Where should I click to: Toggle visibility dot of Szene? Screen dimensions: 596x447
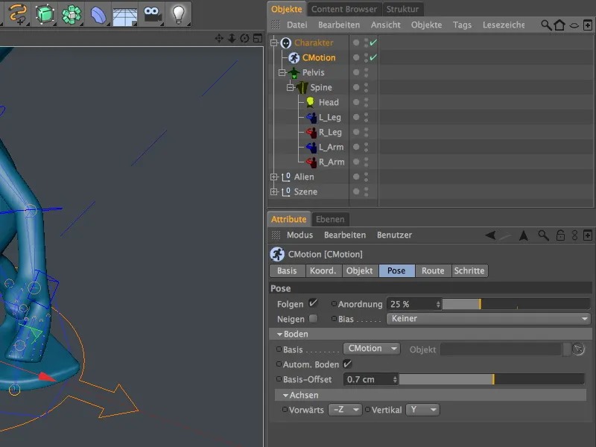pyautogui.click(x=356, y=191)
